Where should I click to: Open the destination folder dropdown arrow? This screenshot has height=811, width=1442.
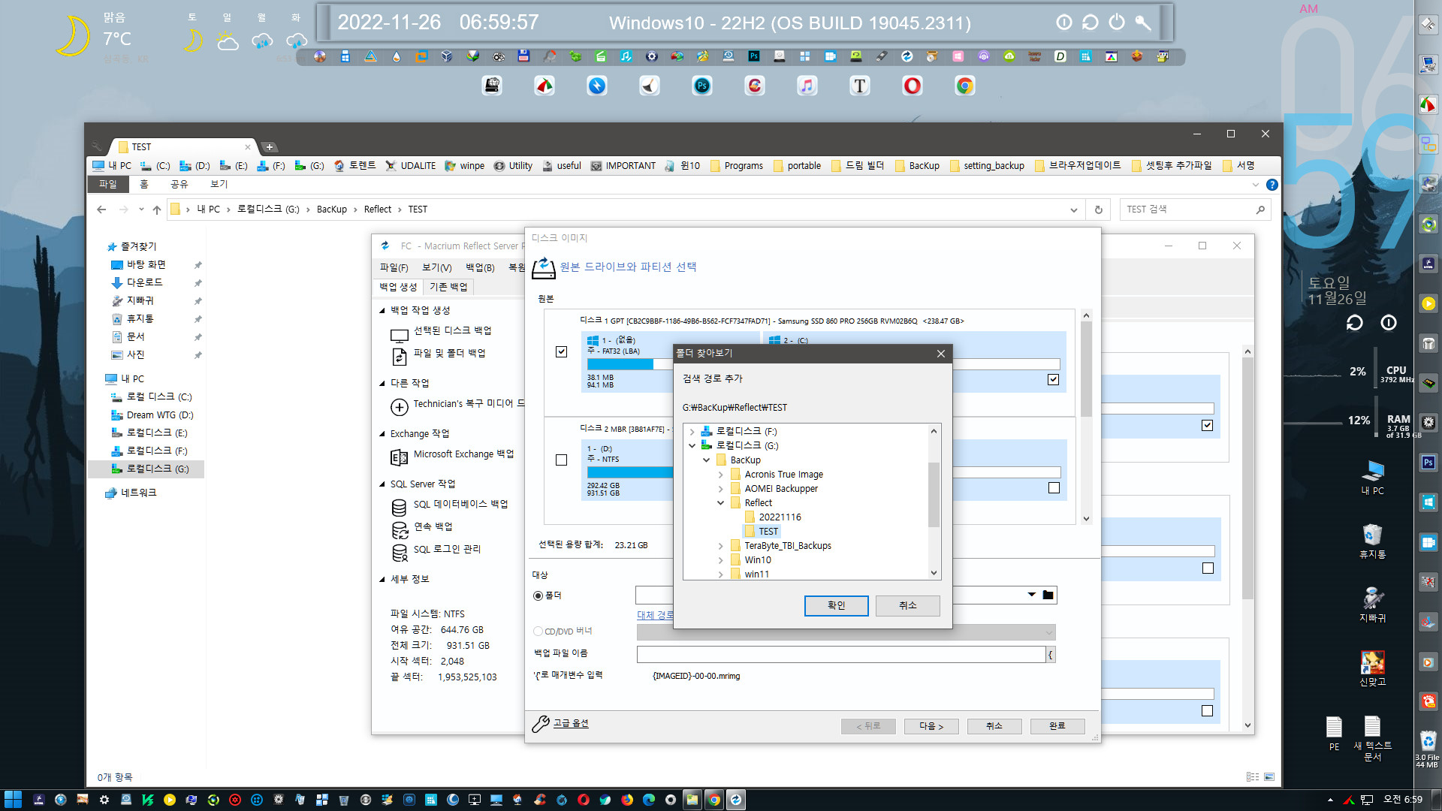point(1031,595)
